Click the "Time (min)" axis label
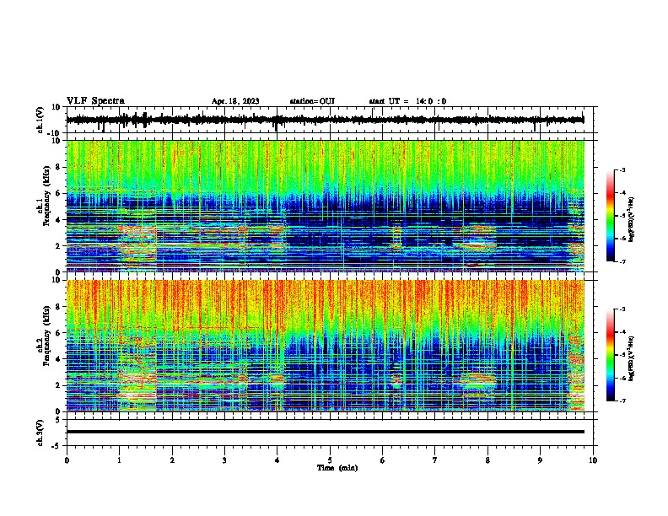 pos(337,468)
